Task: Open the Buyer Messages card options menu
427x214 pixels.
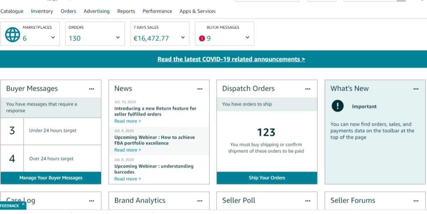Action: [92, 89]
